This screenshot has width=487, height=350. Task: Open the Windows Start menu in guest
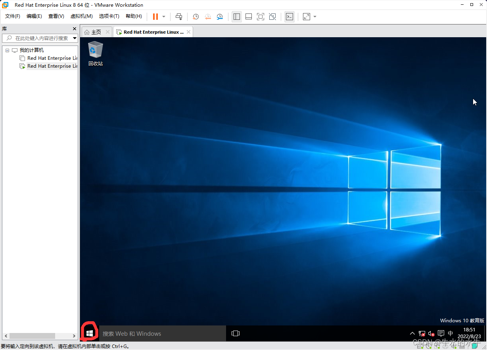coord(90,333)
